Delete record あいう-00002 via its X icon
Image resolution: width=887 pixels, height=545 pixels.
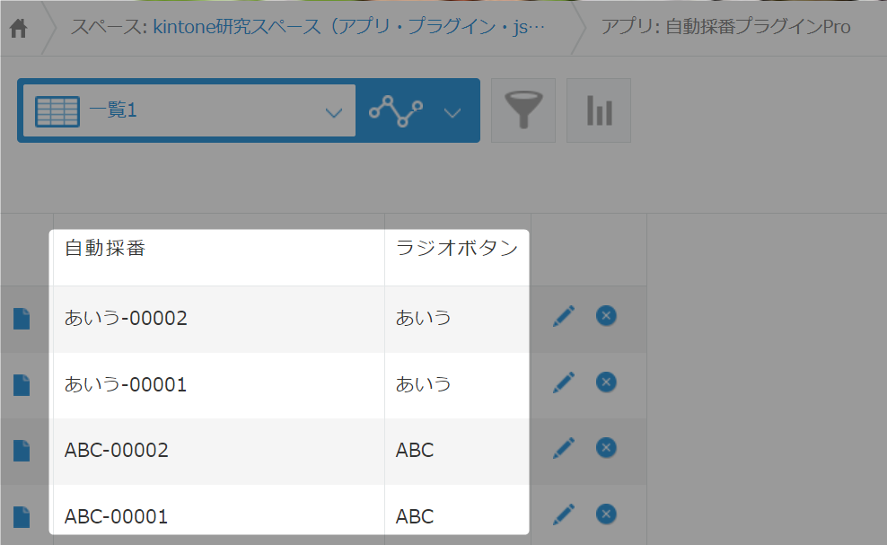tap(606, 316)
